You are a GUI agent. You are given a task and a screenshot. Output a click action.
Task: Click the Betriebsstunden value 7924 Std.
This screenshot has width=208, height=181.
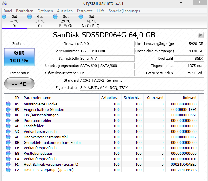(189, 73)
